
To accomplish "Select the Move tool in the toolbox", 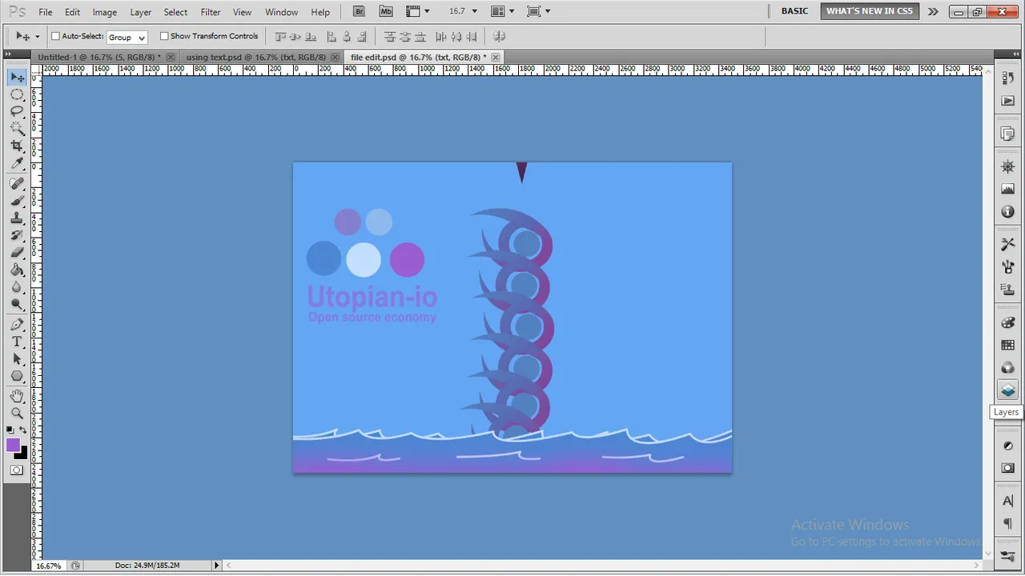I will point(17,78).
